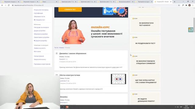195x109 pixels.
Task: Open 'Заявки на участь' sidebar link
Action: point(40,48)
